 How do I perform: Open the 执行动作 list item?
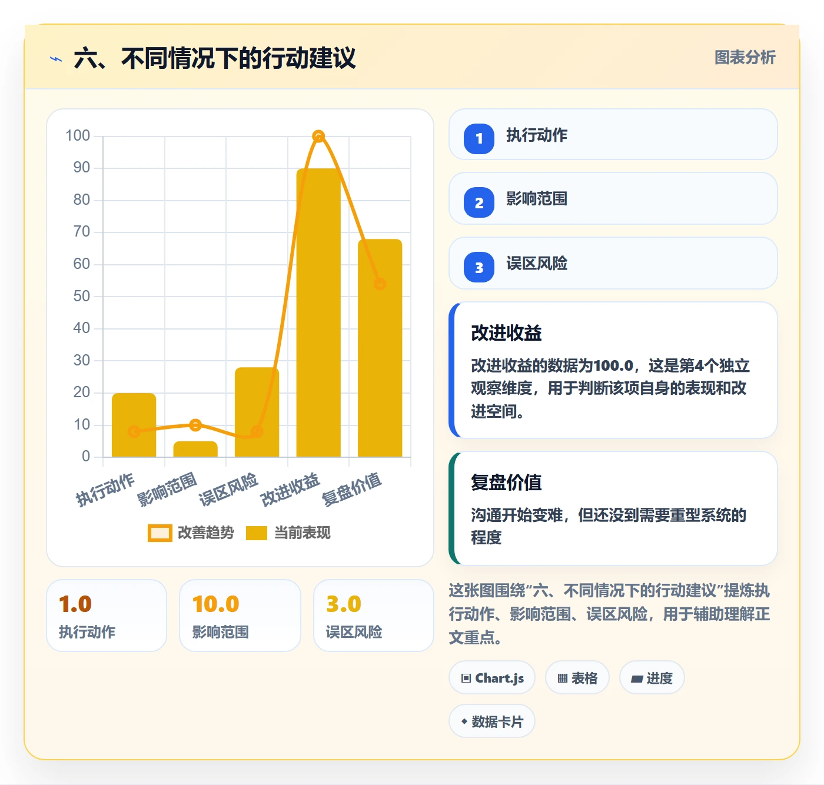[613, 134]
